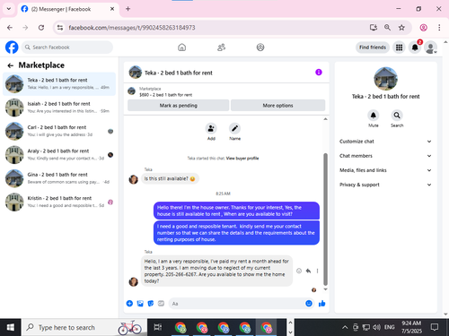Open the Carl conversation in list
Screen dimensions: 449x336
coord(59,131)
